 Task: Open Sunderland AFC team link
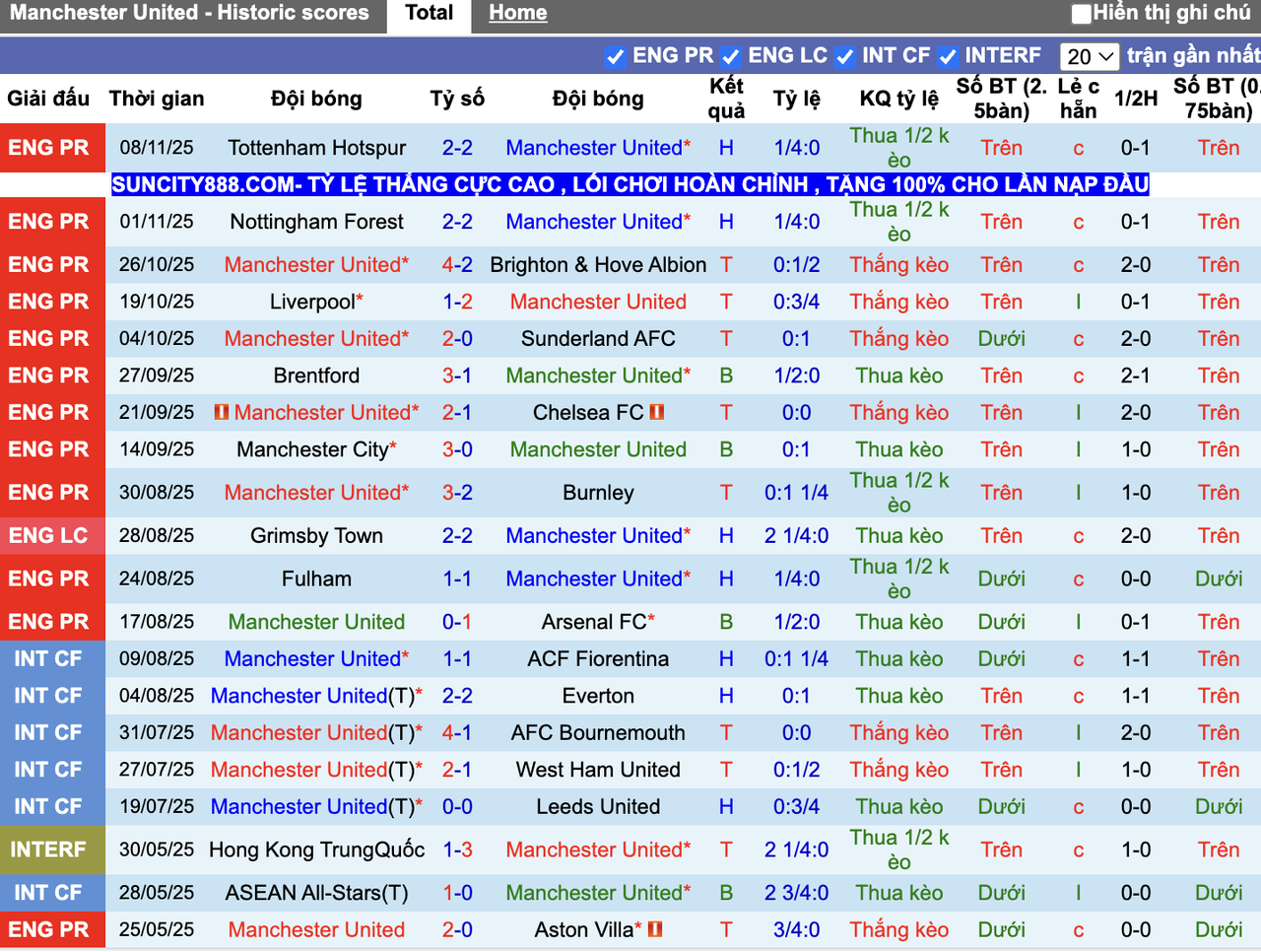click(598, 339)
